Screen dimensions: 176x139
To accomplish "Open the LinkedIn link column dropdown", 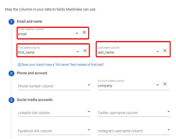I will (54, 113).
